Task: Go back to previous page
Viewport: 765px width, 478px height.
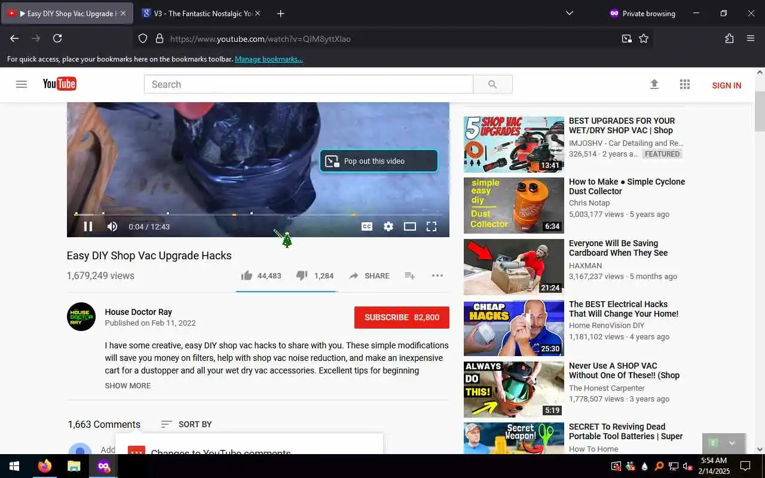Action: coord(14,38)
